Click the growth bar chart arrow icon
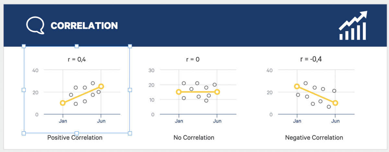 [353, 26]
